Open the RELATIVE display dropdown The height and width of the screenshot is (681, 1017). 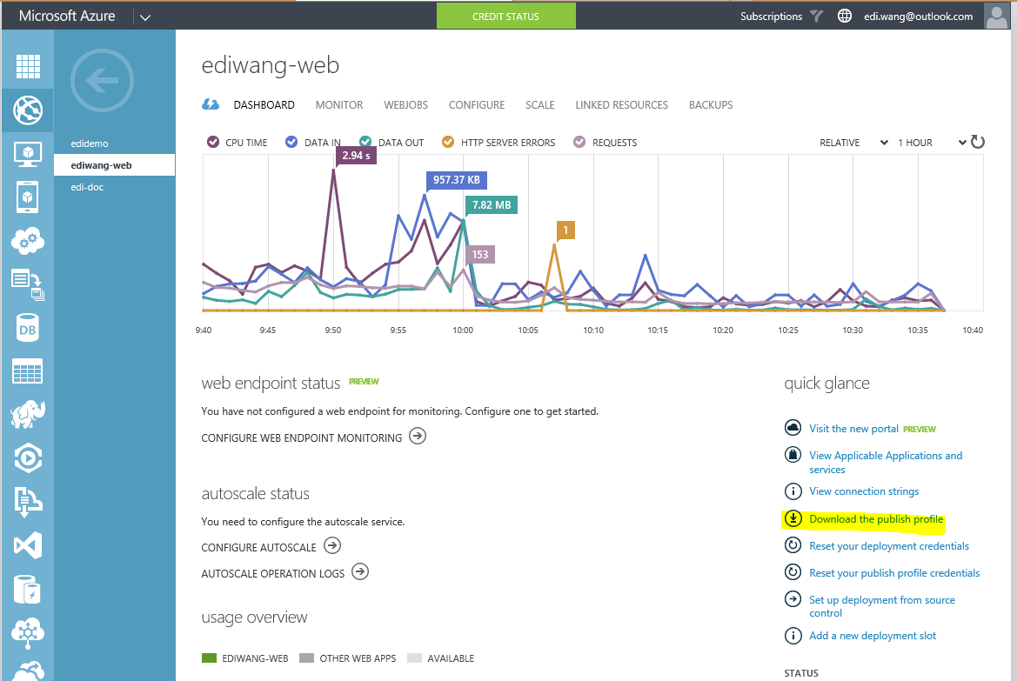[x=853, y=143]
